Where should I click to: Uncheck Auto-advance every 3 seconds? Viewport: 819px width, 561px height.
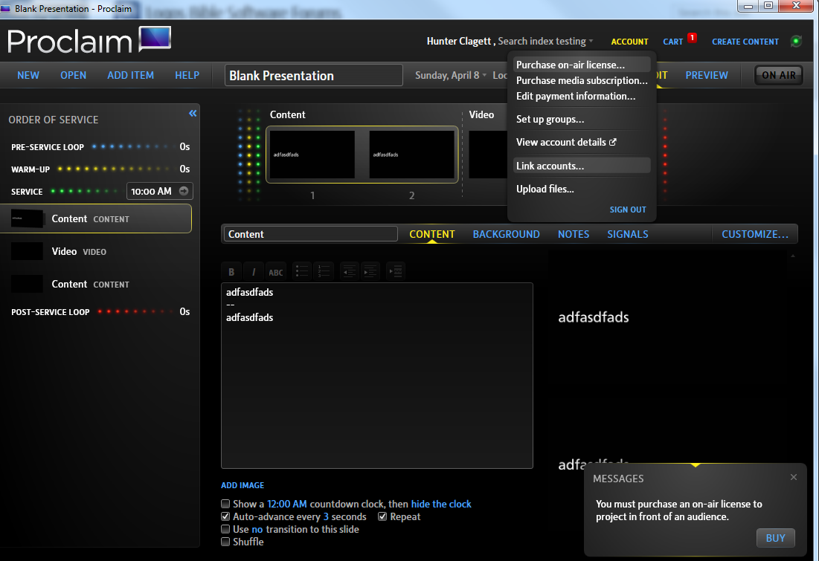click(x=225, y=516)
